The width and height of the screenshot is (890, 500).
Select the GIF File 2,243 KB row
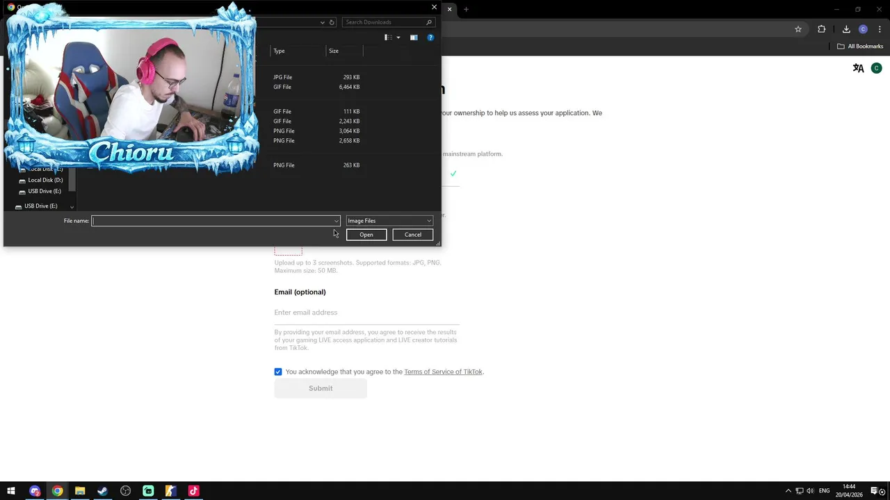[x=316, y=121]
